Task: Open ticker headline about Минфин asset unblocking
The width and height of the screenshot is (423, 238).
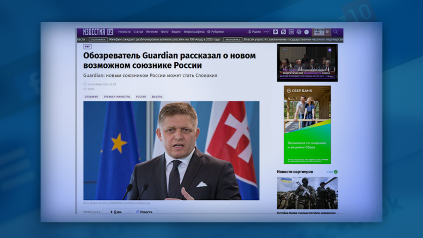Action: (x=164, y=40)
